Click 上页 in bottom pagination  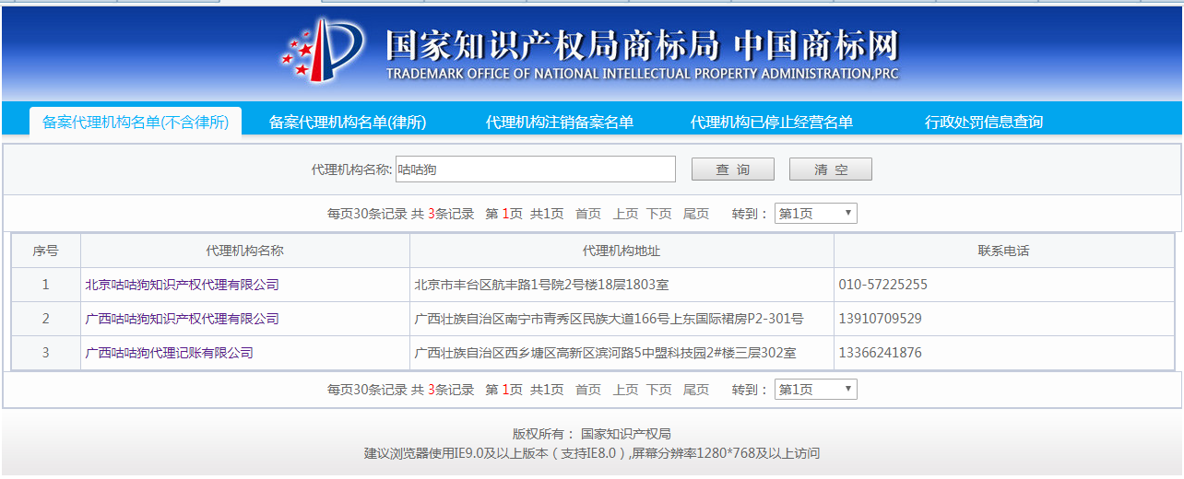click(625, 390)
